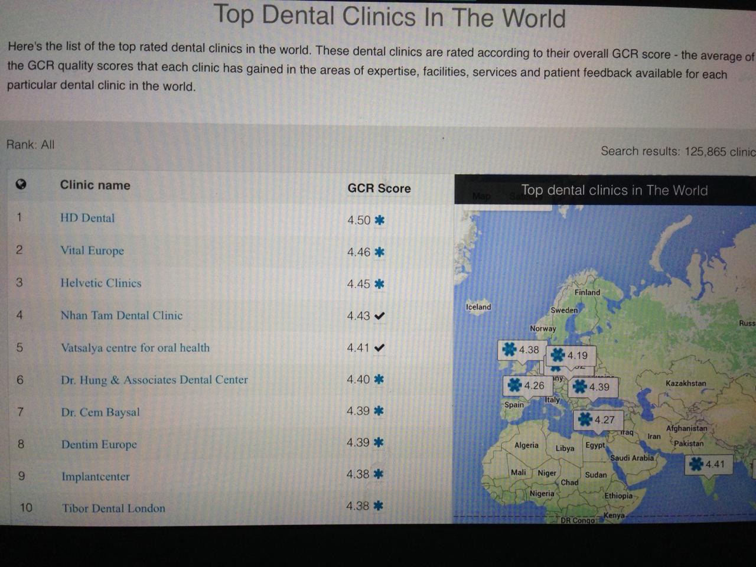Click the Iceland label on the map
The image size is (756, 567).
(x=478, y=307)
